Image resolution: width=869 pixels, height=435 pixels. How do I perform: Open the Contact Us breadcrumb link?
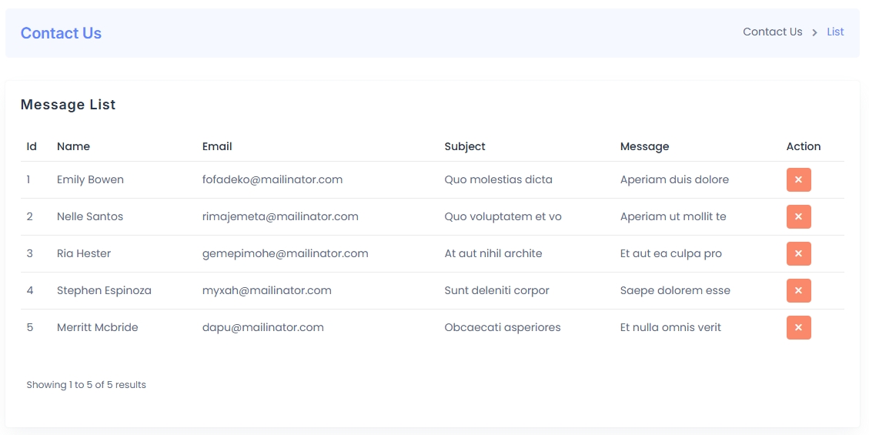point(773,32)
